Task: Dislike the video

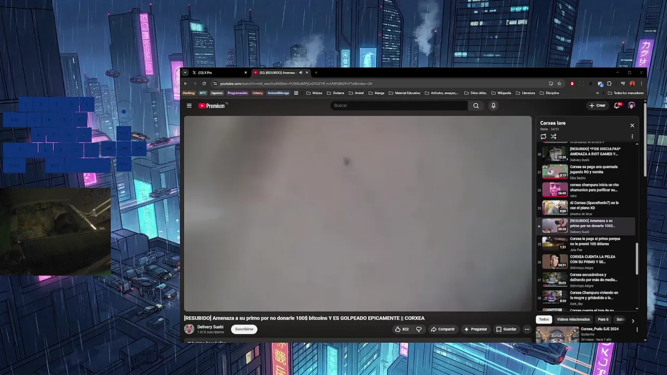Action: pos(419,329)
